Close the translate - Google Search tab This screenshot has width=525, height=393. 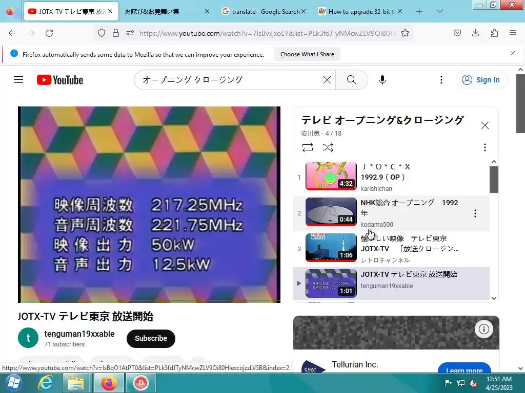(x=304, y=11)
